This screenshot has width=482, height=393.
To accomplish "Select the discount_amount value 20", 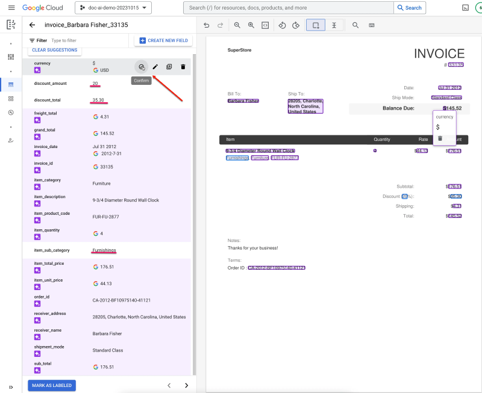I will (95, 84).
